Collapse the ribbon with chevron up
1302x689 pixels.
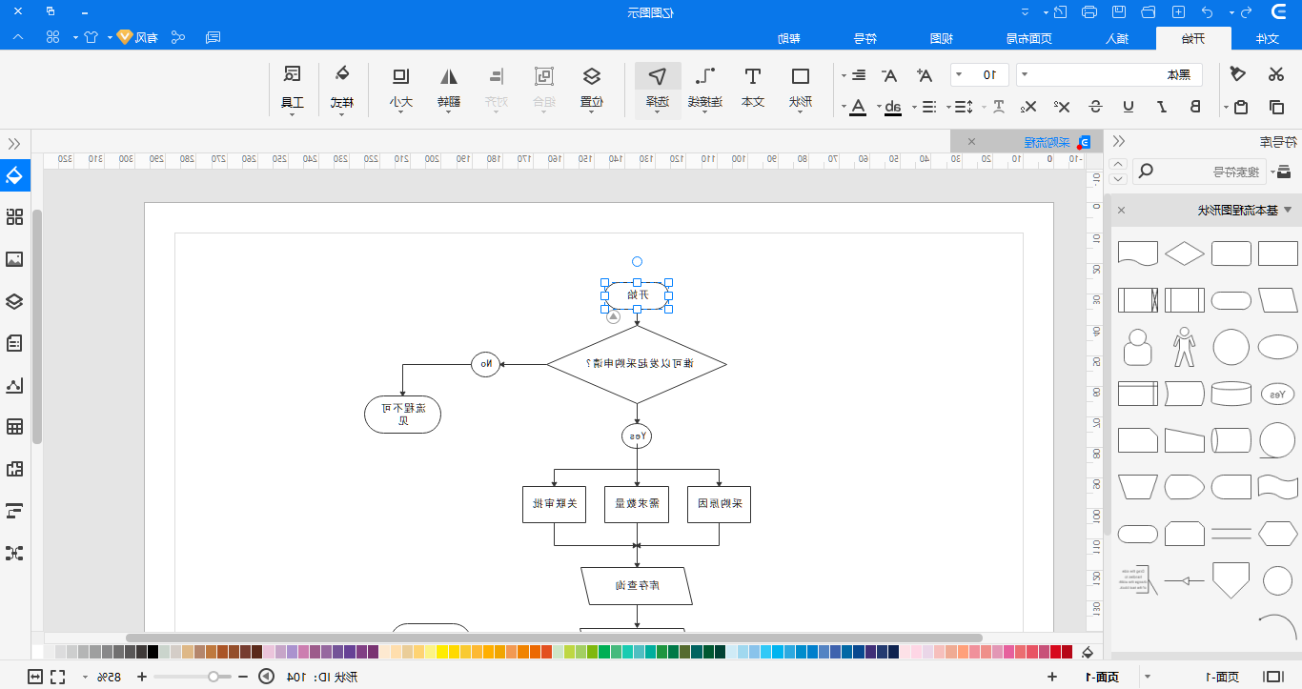tap(17, 37)
